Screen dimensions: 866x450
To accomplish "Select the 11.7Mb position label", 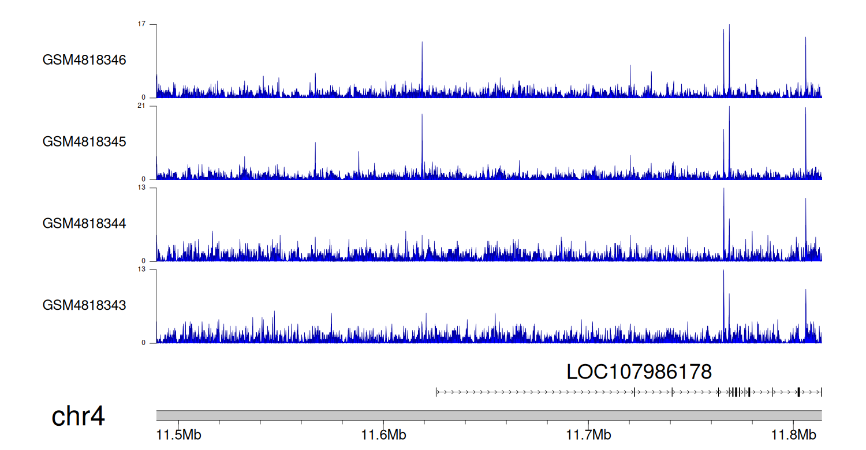I will [588, 434].
